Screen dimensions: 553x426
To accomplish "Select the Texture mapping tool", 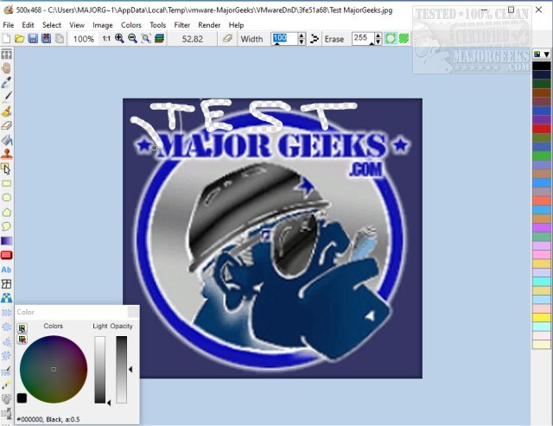I will [6, 298].
